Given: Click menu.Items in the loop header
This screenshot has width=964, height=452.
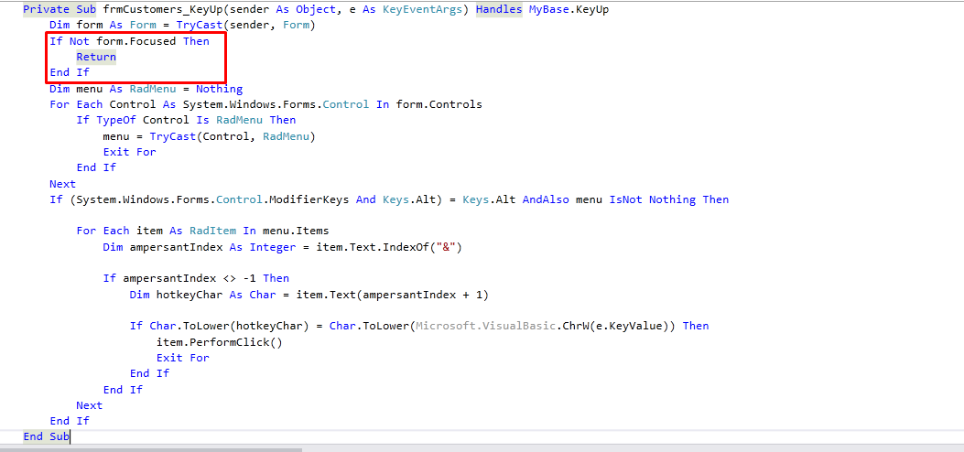Looking at the screenshot, I should pos(296,231).
